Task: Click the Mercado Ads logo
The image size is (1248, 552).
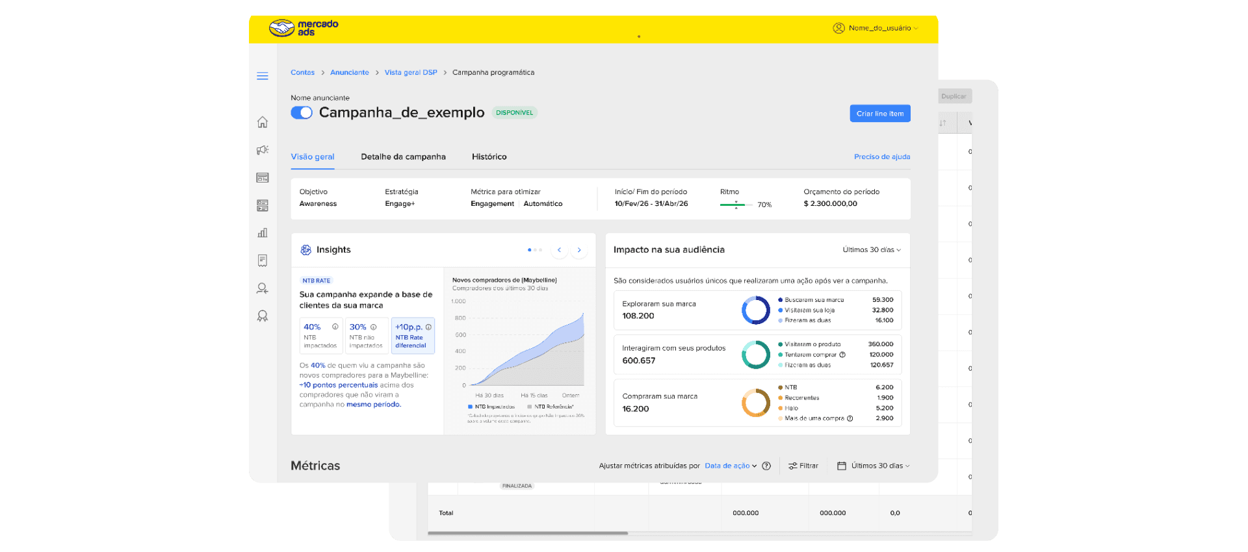Action: [304, 28]
